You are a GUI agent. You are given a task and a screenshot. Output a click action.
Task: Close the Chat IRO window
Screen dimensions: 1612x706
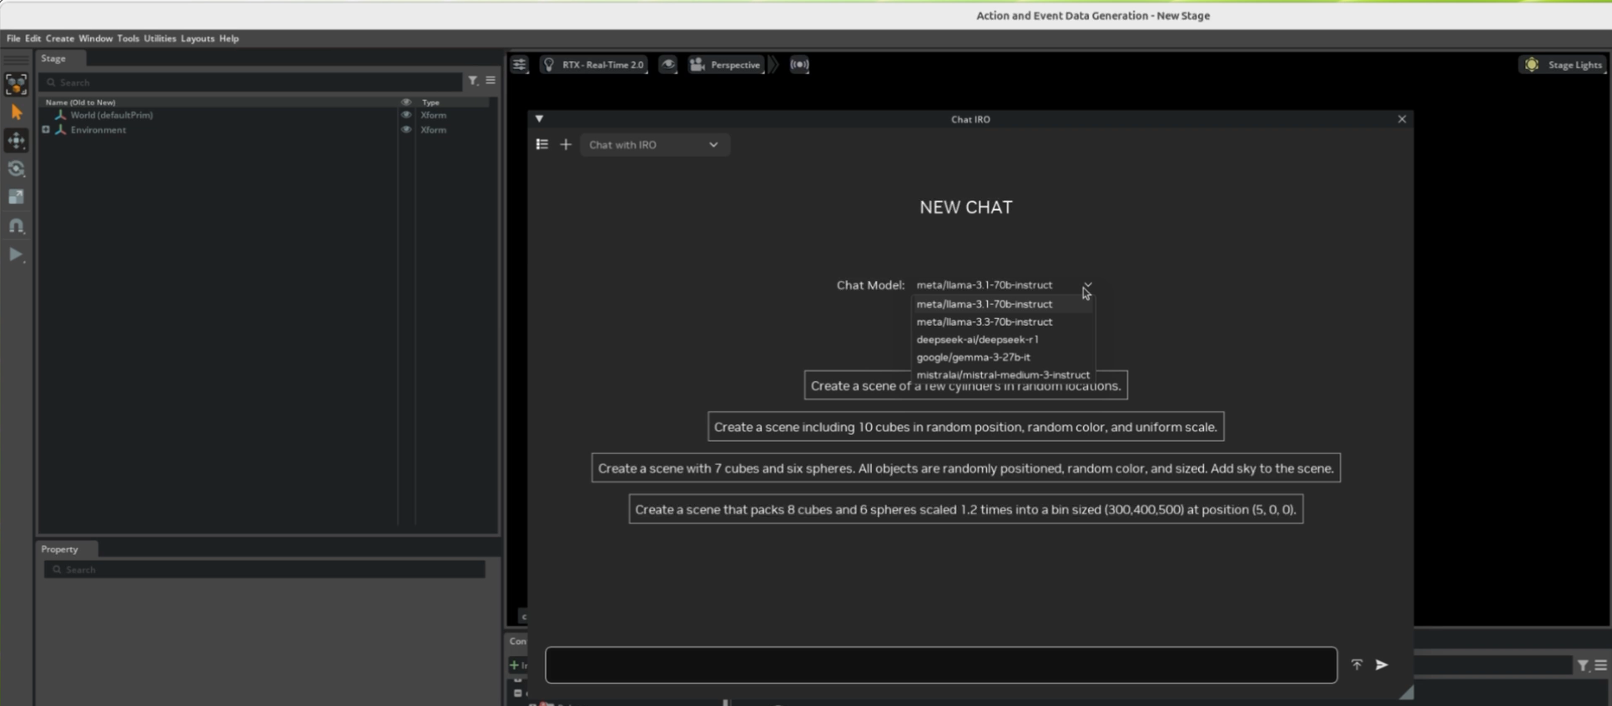point(1402,119)
